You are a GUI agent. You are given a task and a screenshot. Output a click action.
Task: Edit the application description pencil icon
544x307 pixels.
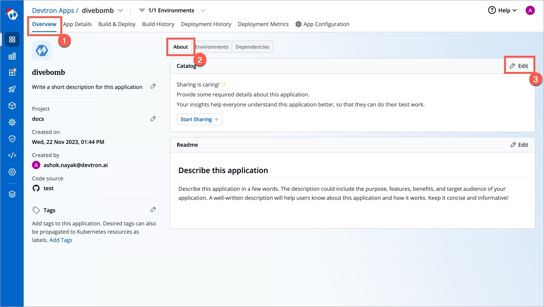click(x=153, y=86)
